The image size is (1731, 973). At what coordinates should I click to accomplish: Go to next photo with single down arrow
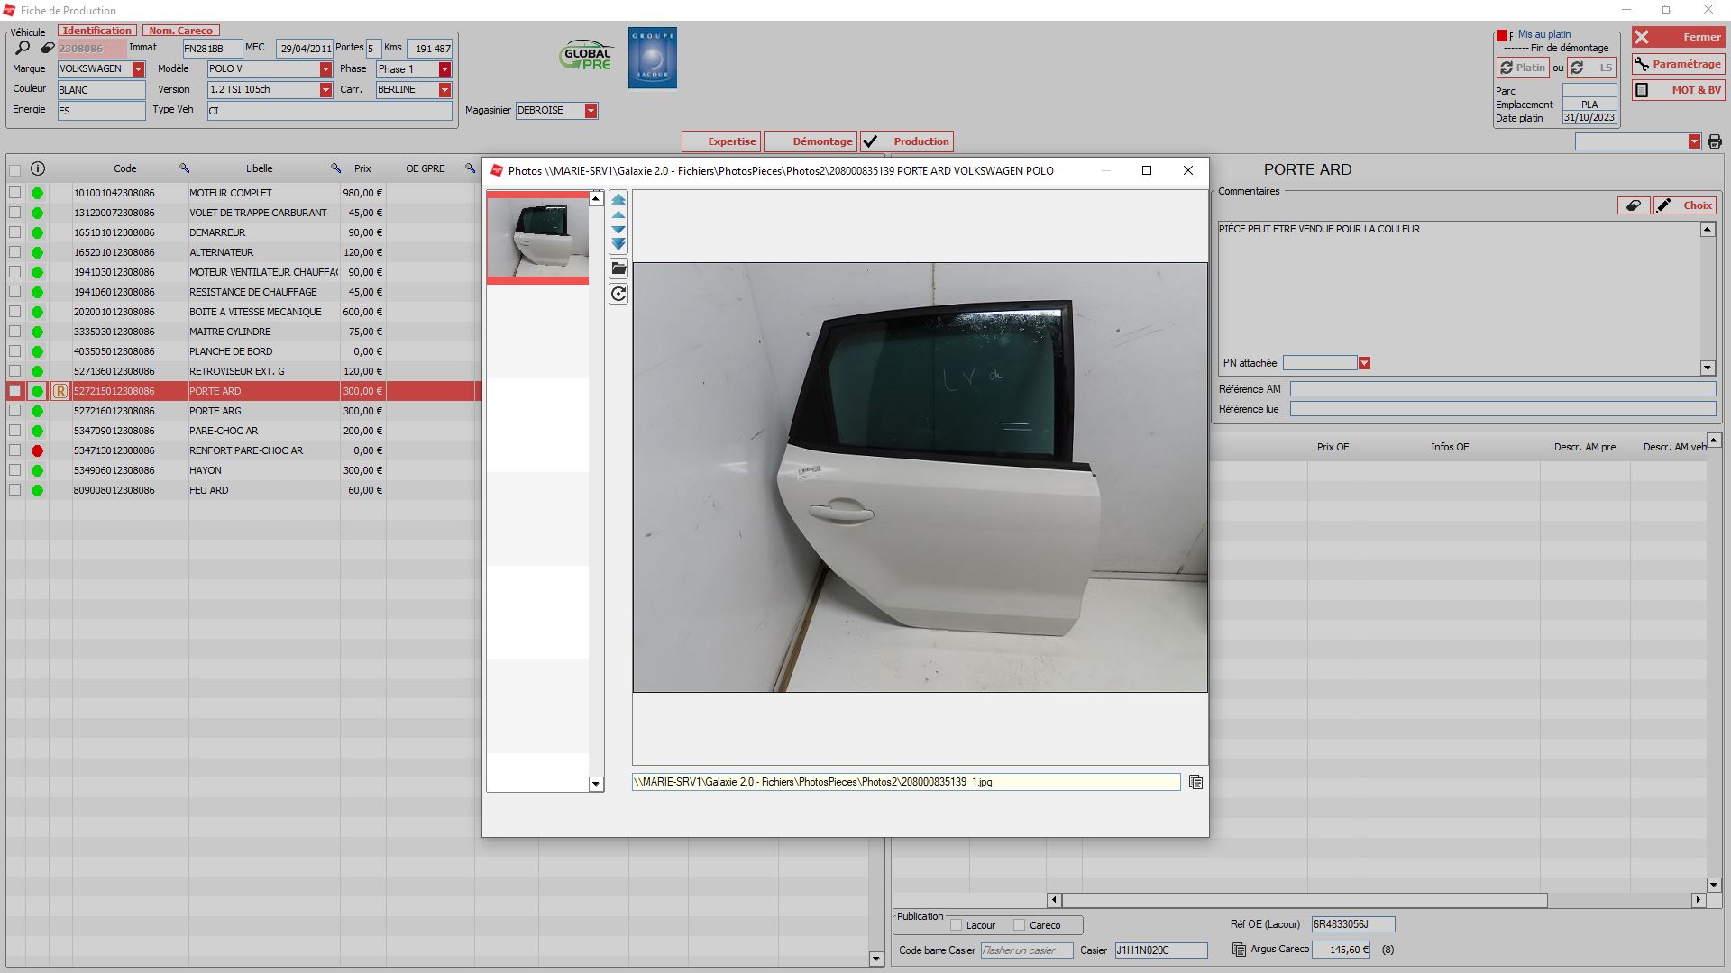point(618,230)
